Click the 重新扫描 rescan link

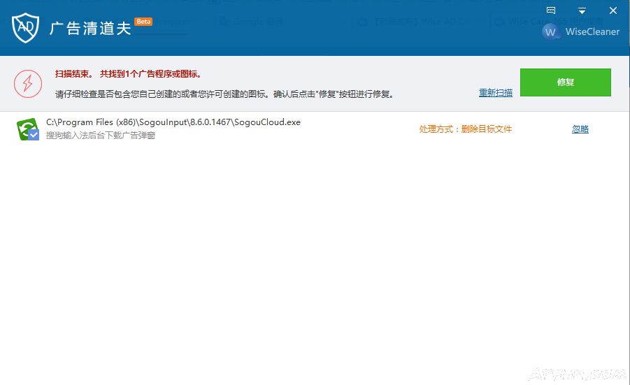(x=495, y=93)
